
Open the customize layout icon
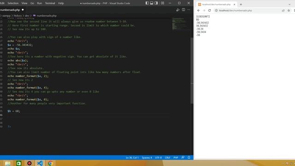(x=162, y=3)
